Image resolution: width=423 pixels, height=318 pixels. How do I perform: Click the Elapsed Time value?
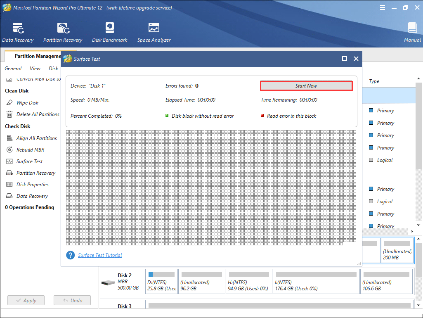[206, 100]
